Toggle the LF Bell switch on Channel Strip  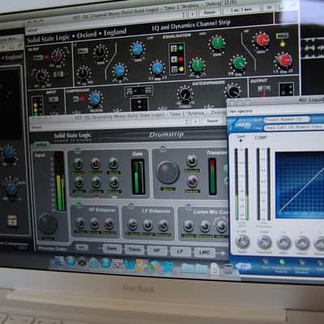pos(83,51)
